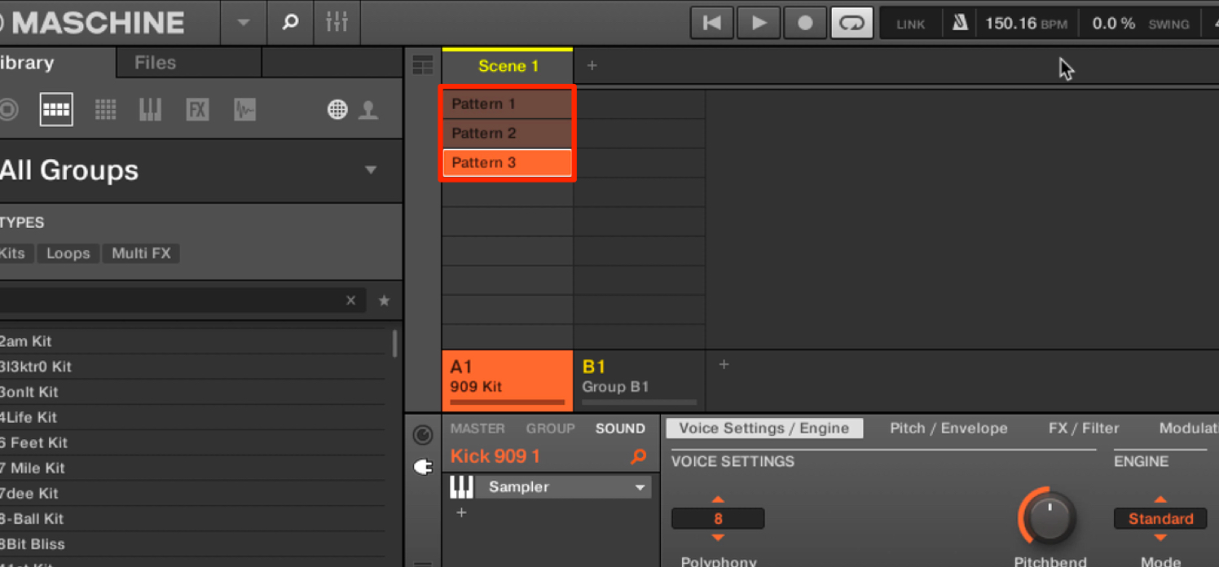Open the browser search magnifier in header
This screenshot has width=1219, height=567.
290,23
